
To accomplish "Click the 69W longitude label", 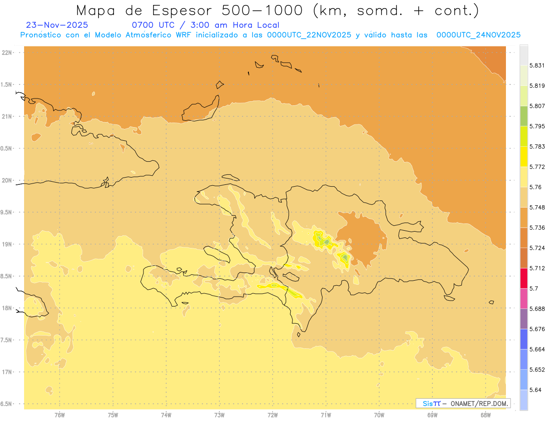I will 432,415.
